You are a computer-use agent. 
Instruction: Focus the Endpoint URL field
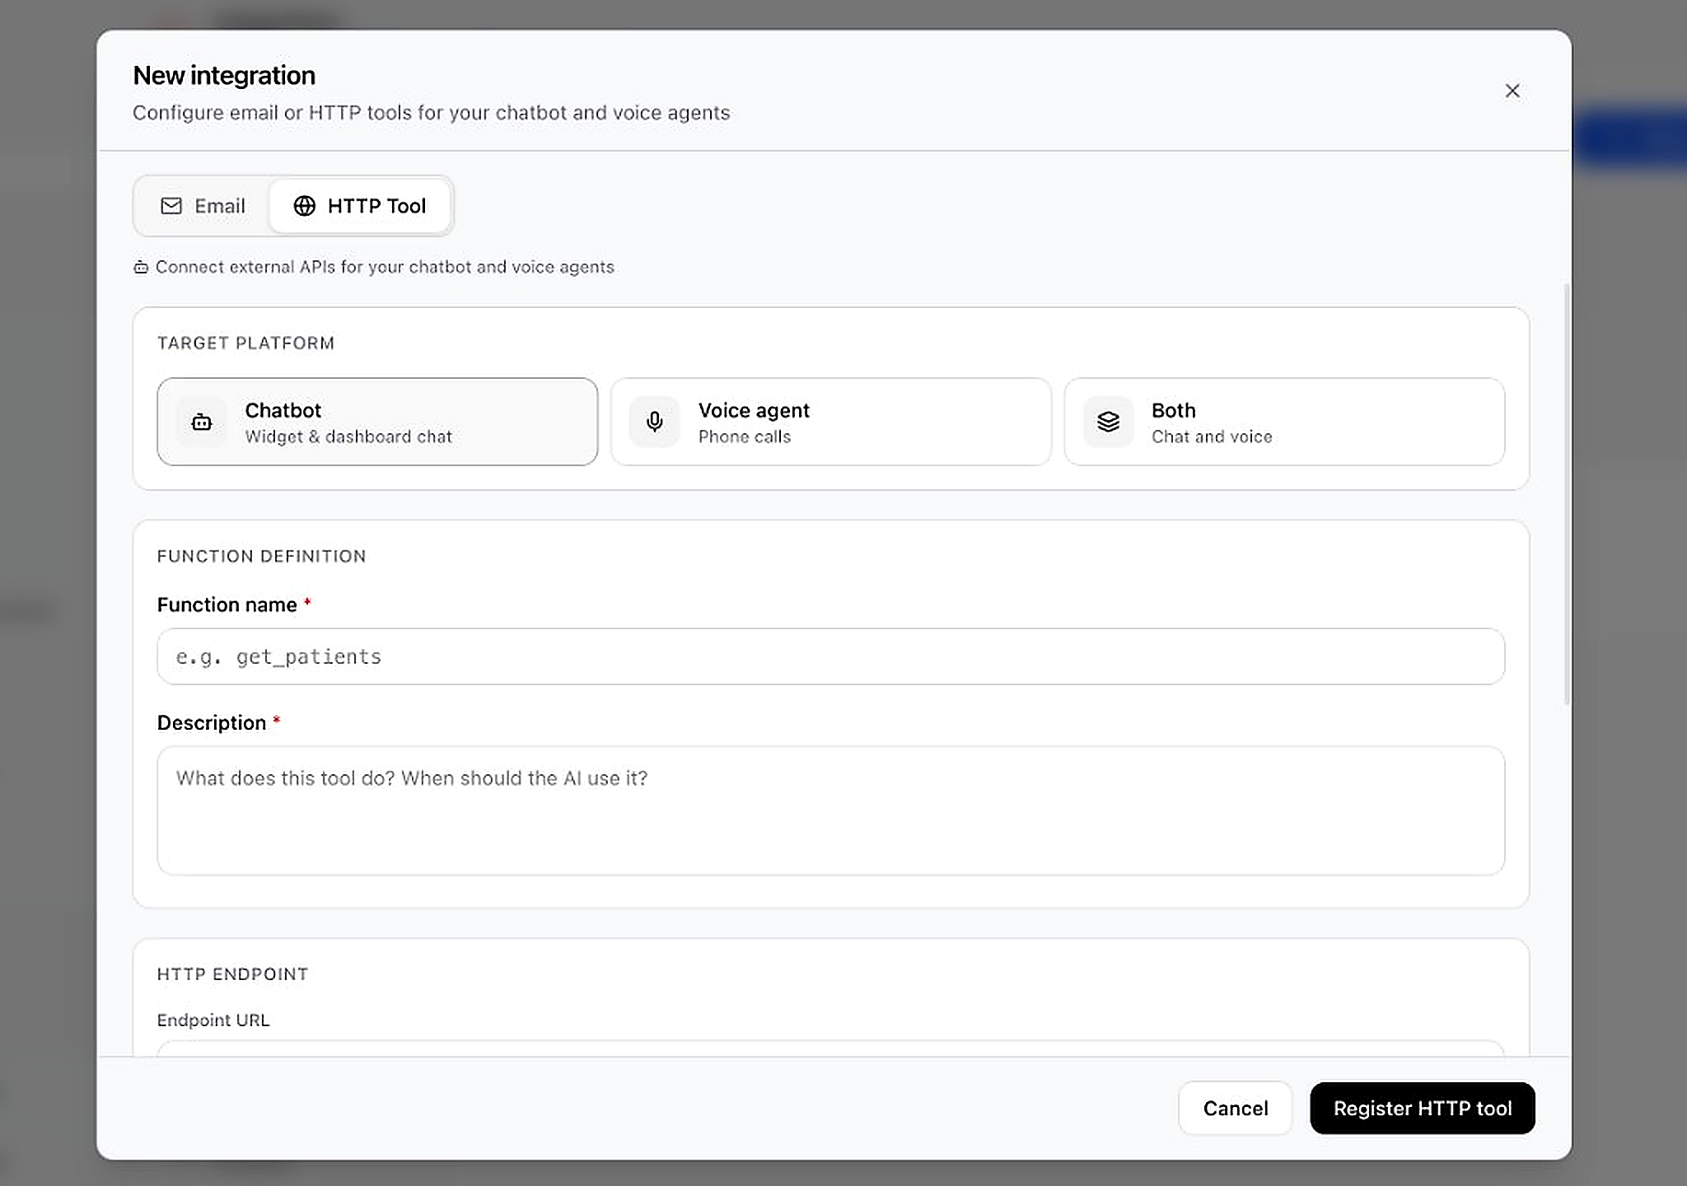[x=830, y=1048]
